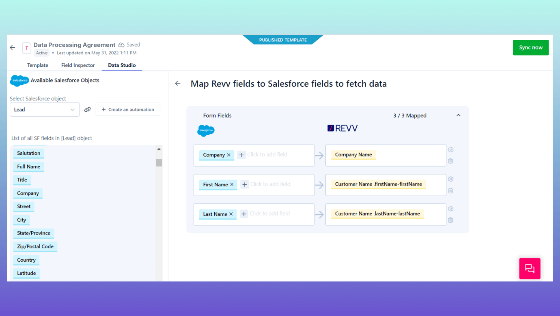Click 'Click to add field' in Last Name row
Viewport: 560px width, 316px height.
[x=269, y=214]
